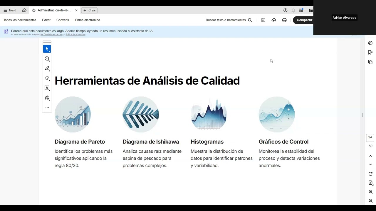Click the total page count 50
The height and width of the screenshot is (211, 376).
point(370,146)
